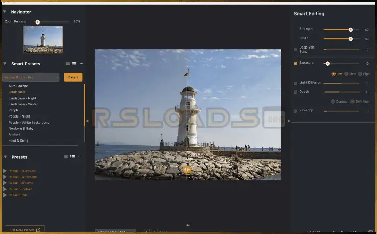Expand bottom filmstrip arrow
The image size is (377, 234).
tap(188, 225)
